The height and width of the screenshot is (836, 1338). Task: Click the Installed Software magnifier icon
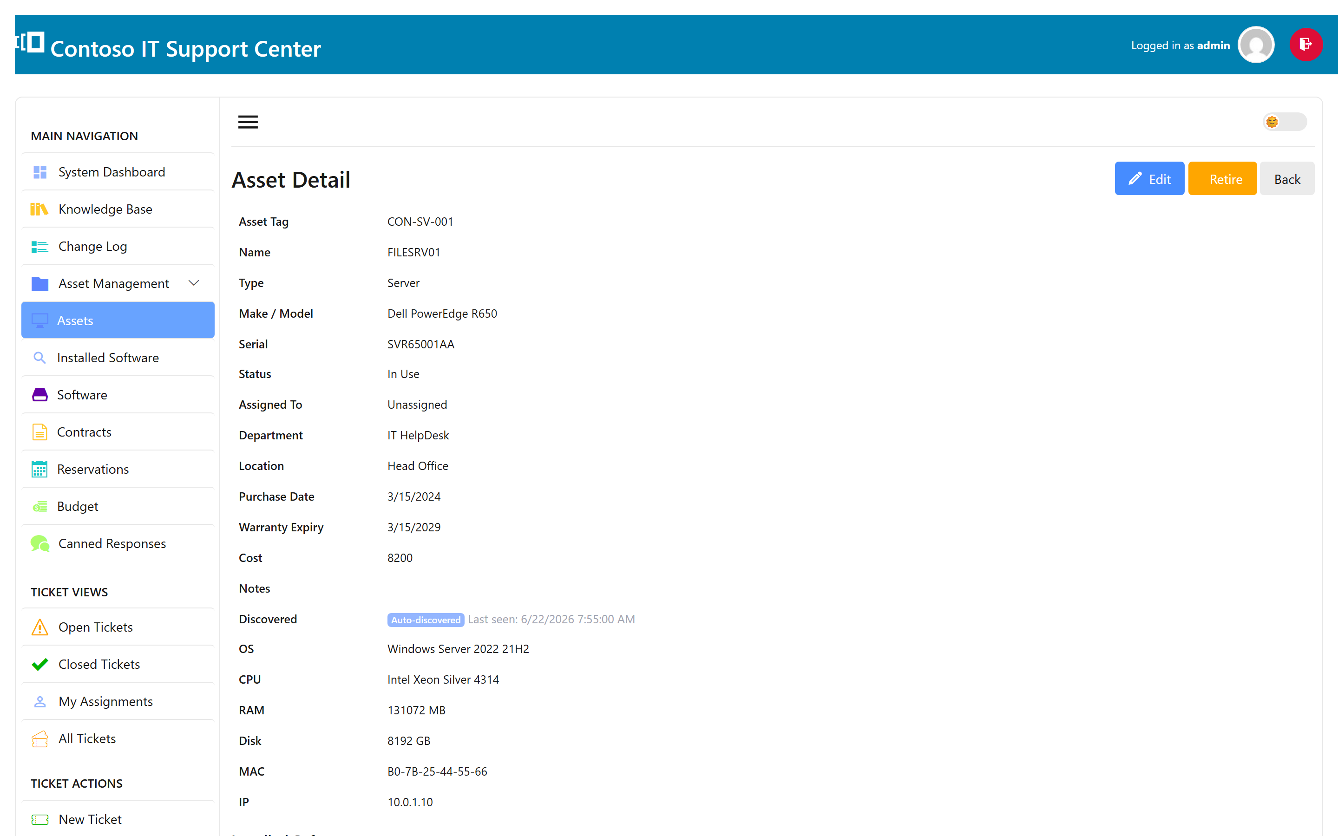pos(39,358)
